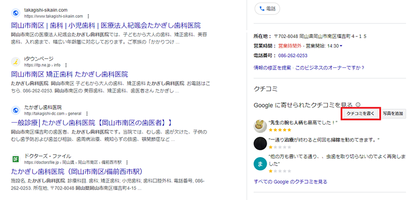Click the info icon next to Googleクチコミ heading
The image size is (419, 200).
coord(358,105)
